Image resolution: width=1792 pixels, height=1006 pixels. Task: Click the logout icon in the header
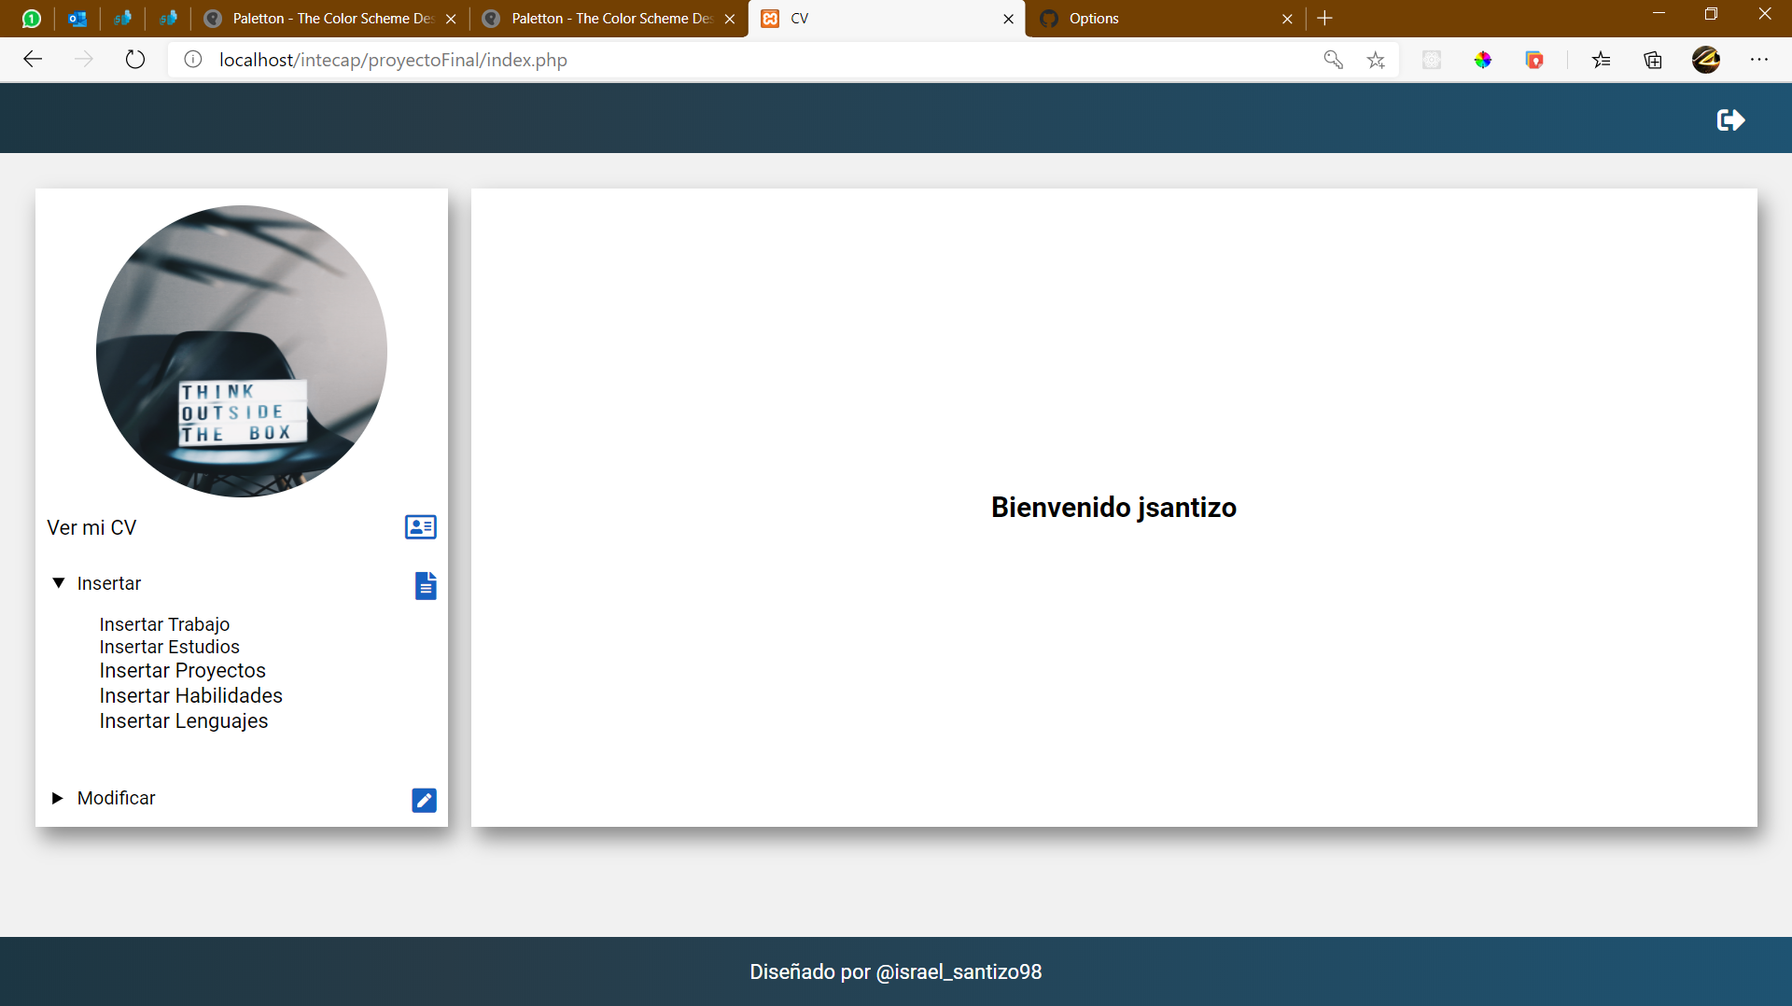coord(1729,119)
